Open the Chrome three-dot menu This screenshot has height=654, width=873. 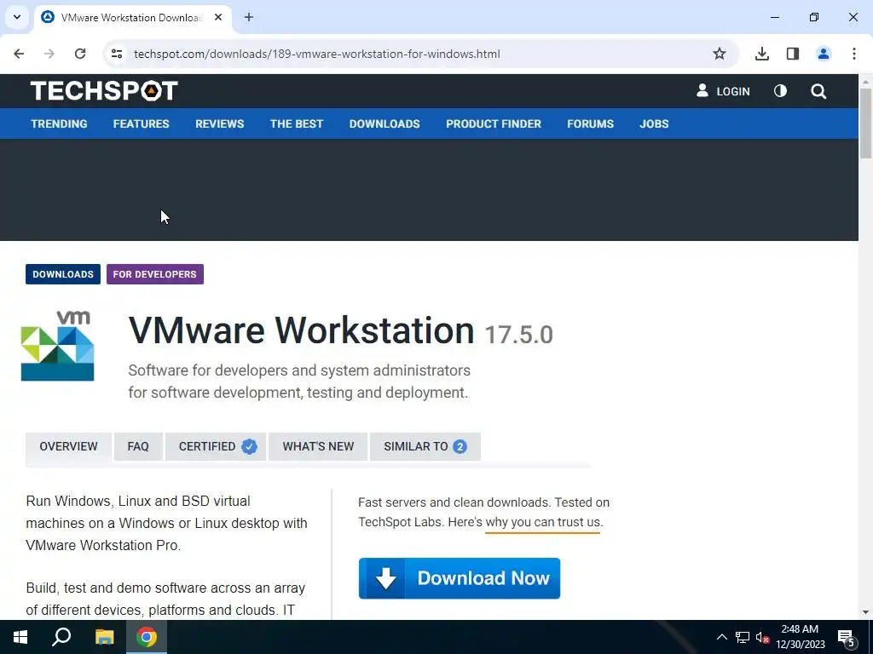854,54
